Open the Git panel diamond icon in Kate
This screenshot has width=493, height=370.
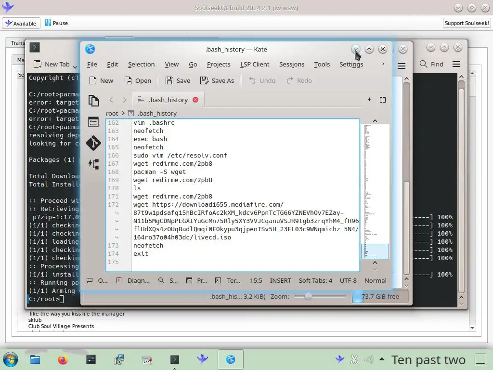[93, 143]
